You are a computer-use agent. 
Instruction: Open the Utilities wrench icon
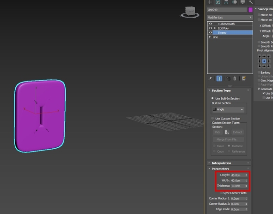click(251, 2)
